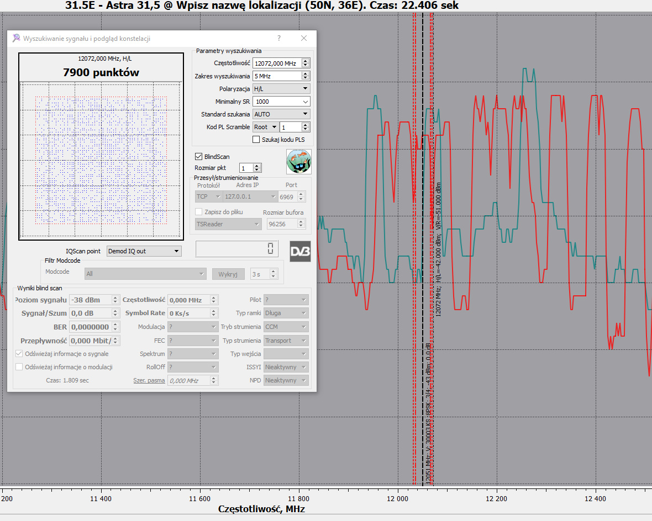Viewport: 652px width, 521px height.
Task: Click the Czas: 1.809 sec text
Action: pyautogui.click(x=67, y=380)
